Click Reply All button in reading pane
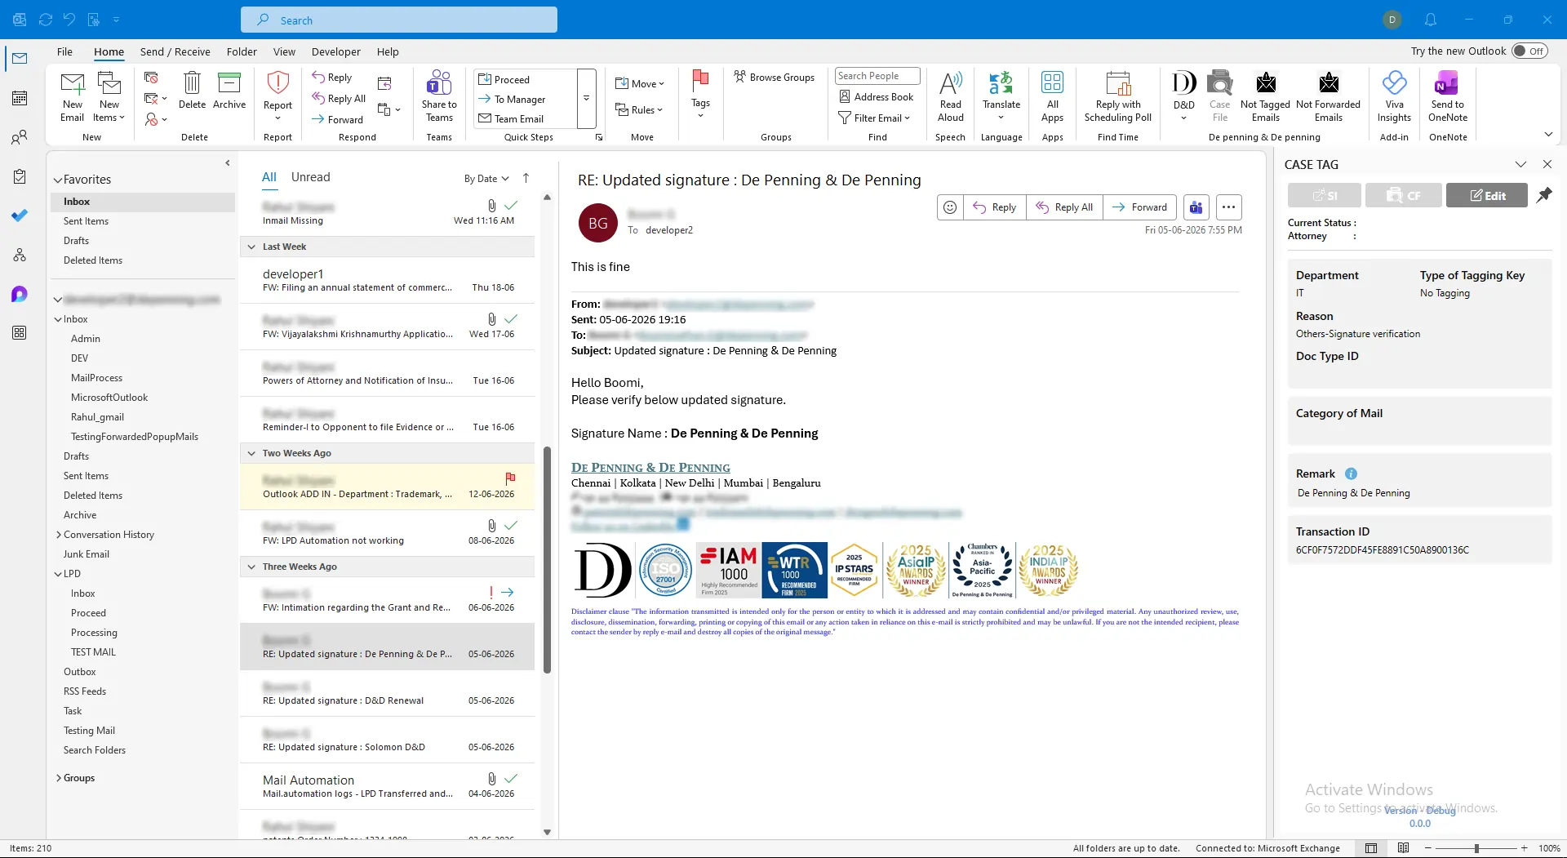 [1064, 207]
